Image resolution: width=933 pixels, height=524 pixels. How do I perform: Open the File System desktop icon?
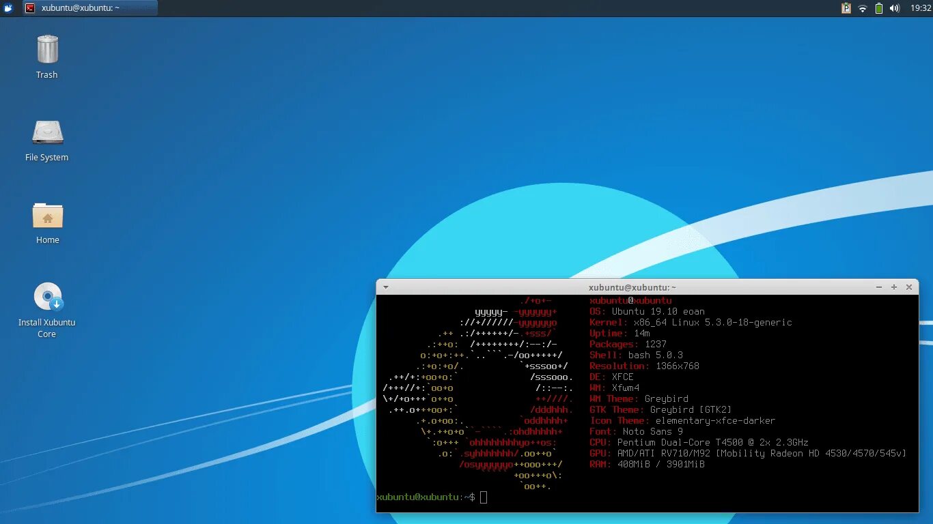click(x=47, y=132)
